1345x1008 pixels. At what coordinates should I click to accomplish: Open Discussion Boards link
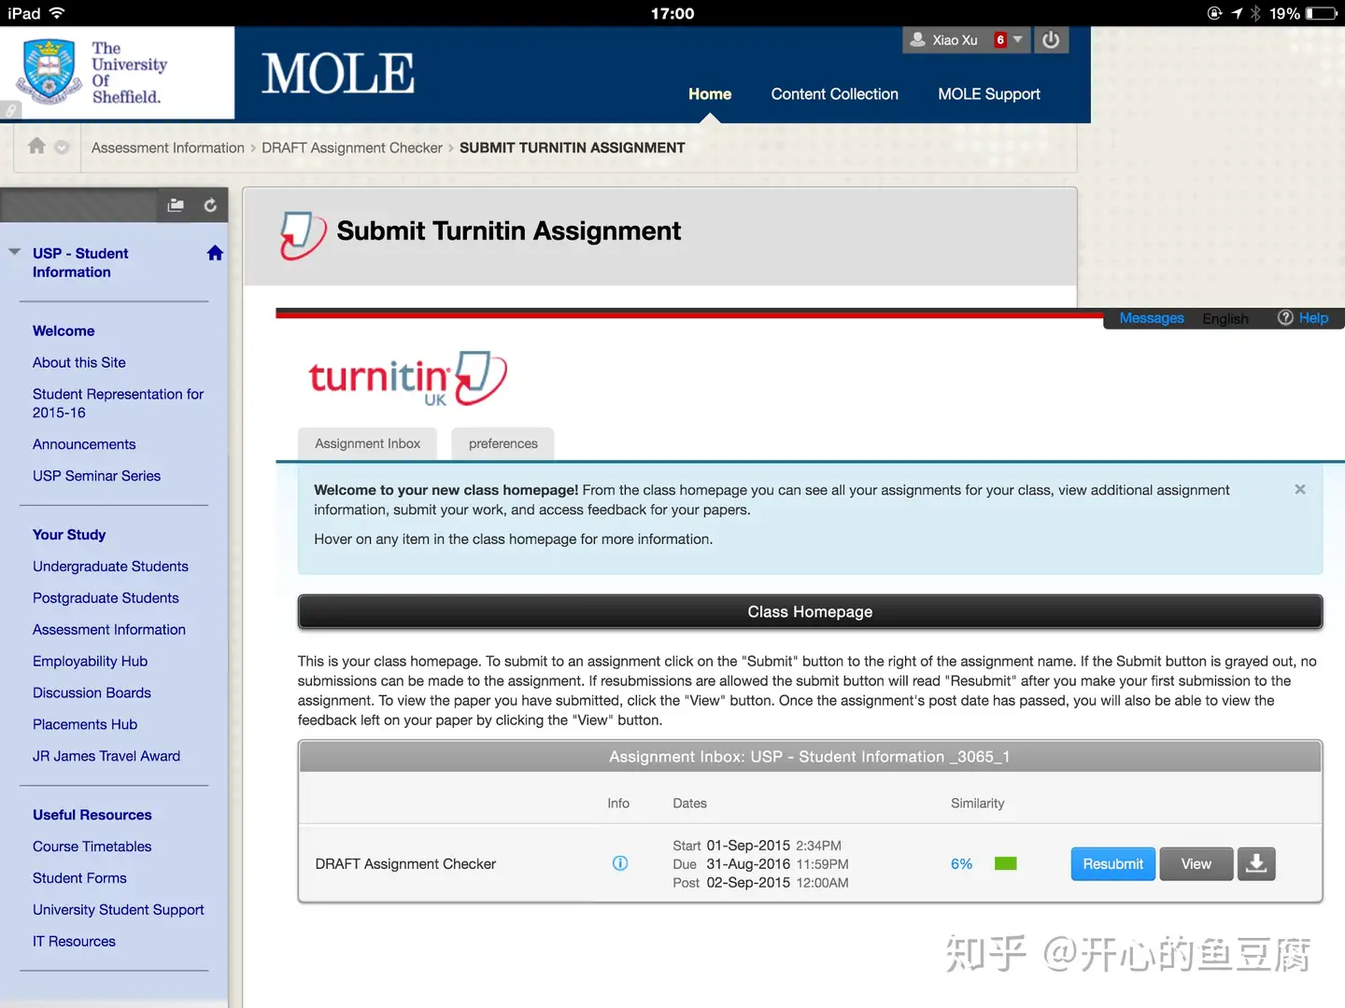coord(92,693)
